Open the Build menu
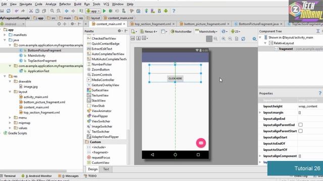The height and width of the screenshot is (181, 323). coord(77,4)
